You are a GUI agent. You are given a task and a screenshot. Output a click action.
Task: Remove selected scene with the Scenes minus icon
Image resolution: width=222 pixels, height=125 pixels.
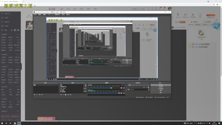[37, 94]
